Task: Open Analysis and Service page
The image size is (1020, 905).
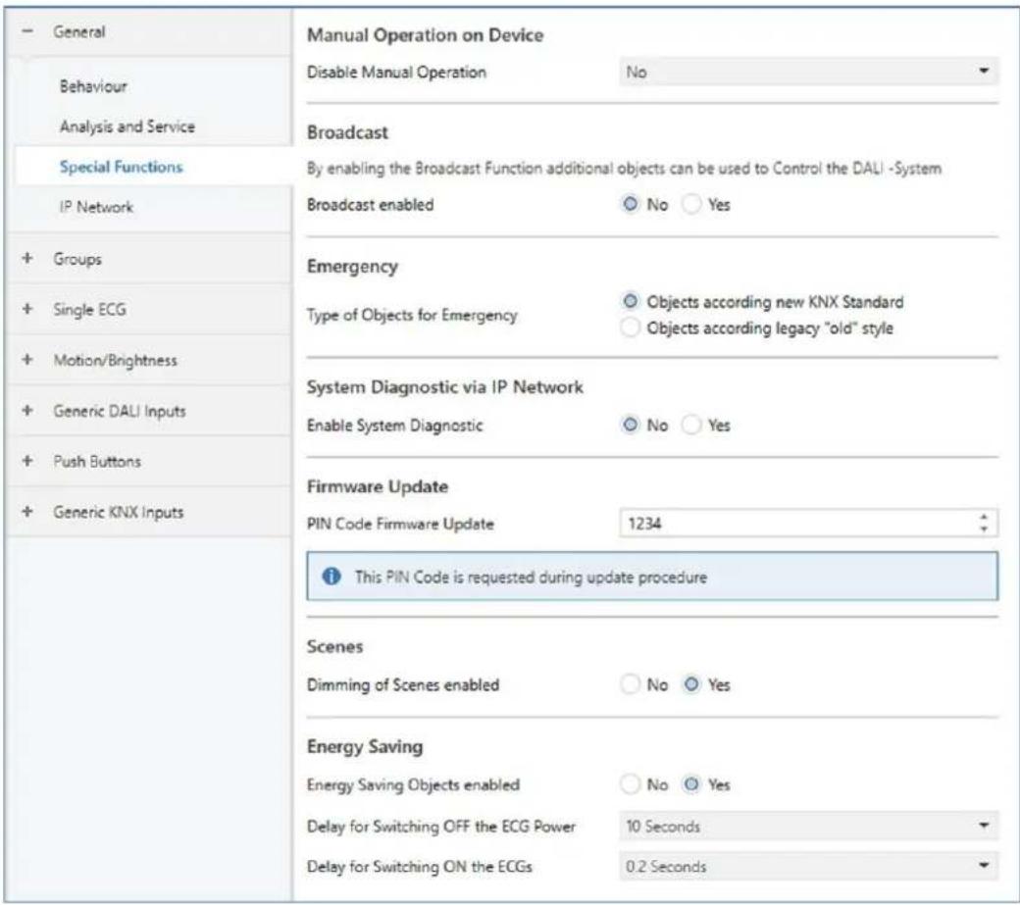Action: click(x=127, y=126)
